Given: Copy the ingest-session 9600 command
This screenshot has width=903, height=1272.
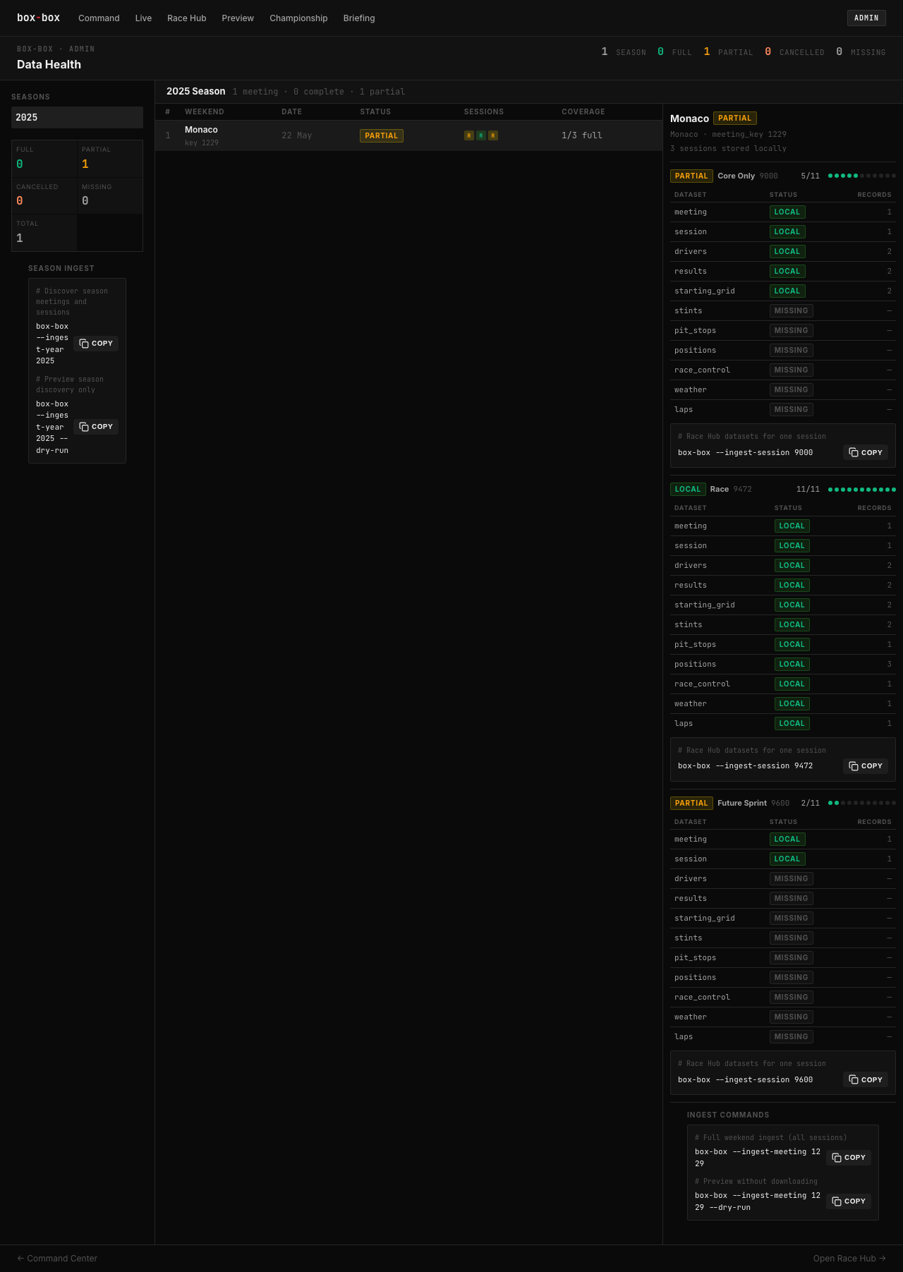Looking at the screenshot, I should coord(866,1079).
